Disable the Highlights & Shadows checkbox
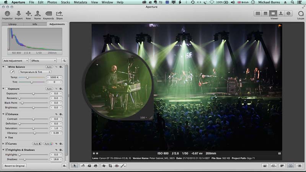306x172 pixels. click(7, 150)
